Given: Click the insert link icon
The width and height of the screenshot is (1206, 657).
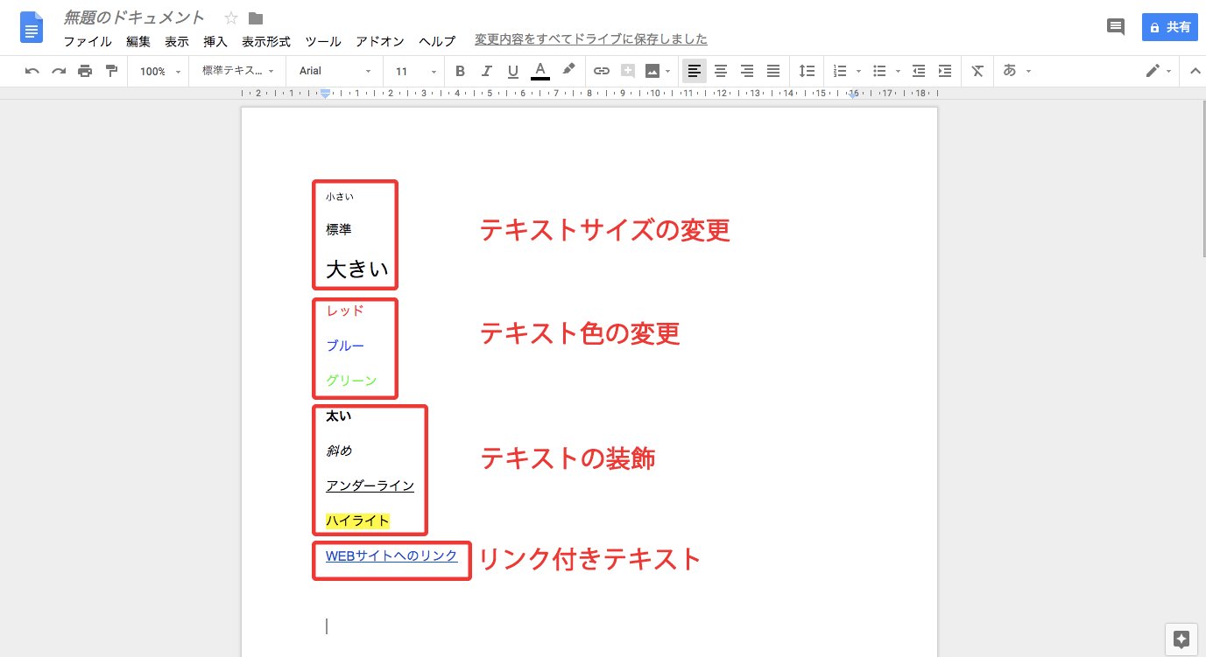Looking at the screenshot, I should tap(601, 71).
